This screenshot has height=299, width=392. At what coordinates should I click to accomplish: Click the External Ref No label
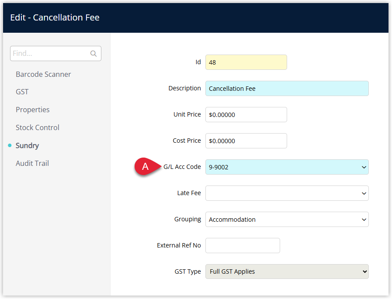coord(179,245)
